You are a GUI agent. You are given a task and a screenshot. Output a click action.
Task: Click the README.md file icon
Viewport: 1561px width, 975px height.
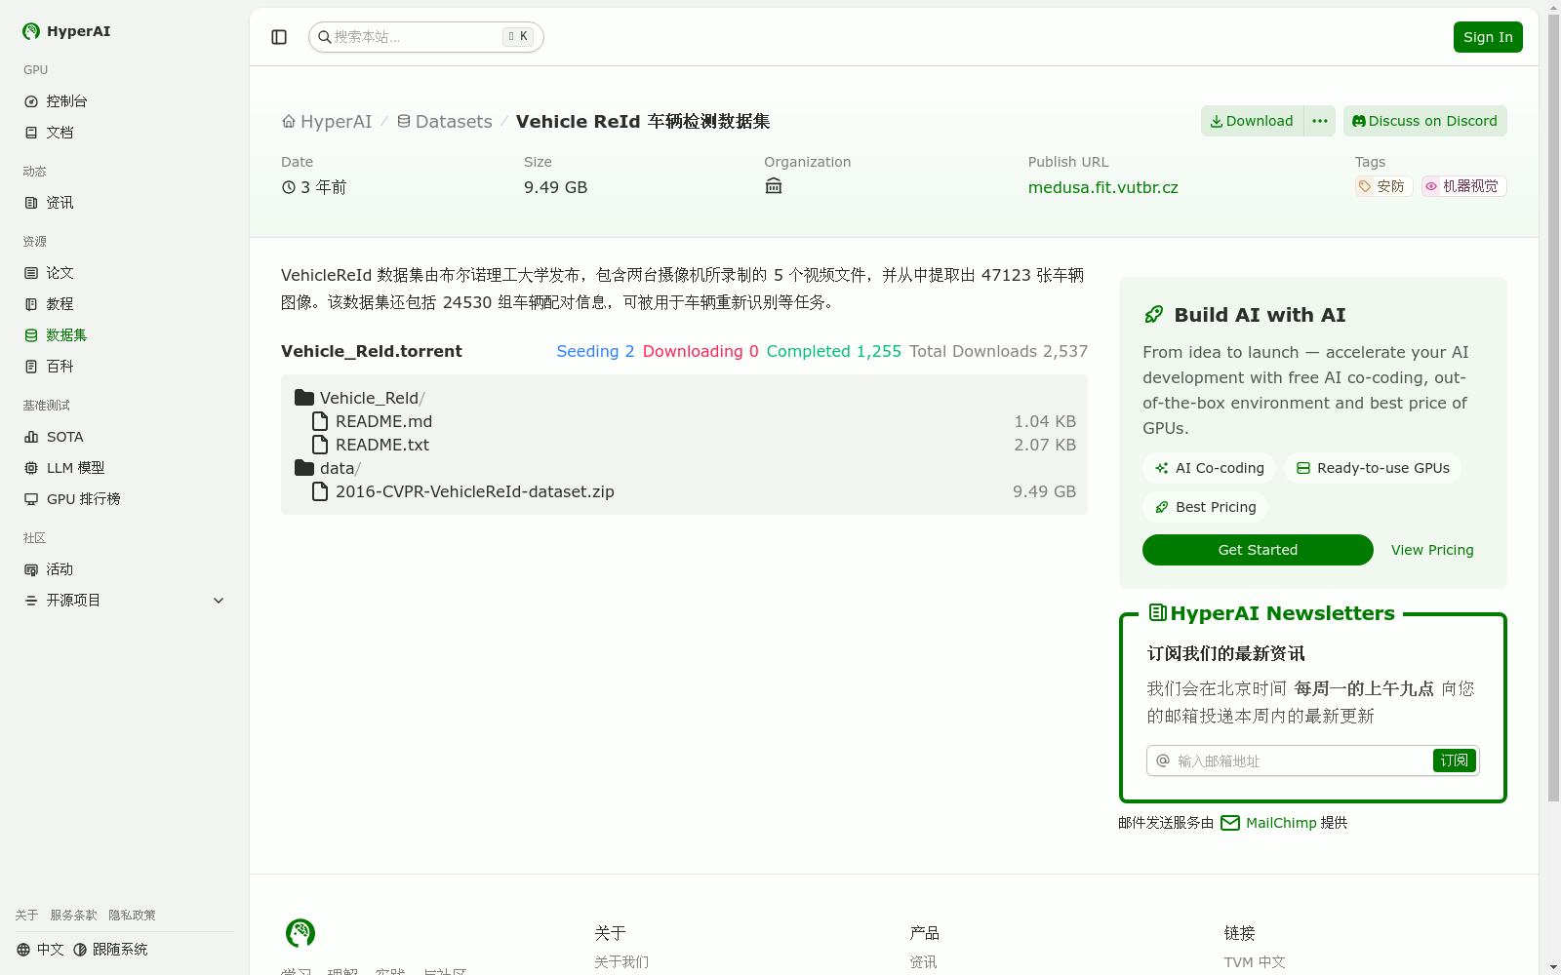(x=320, y=421)
